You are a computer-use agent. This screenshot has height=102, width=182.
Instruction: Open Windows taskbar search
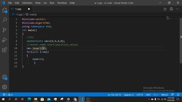[x=10, y=99]
